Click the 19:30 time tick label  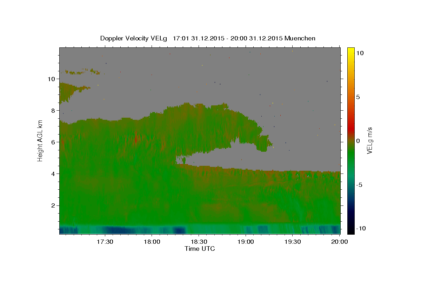click(293, 242)
